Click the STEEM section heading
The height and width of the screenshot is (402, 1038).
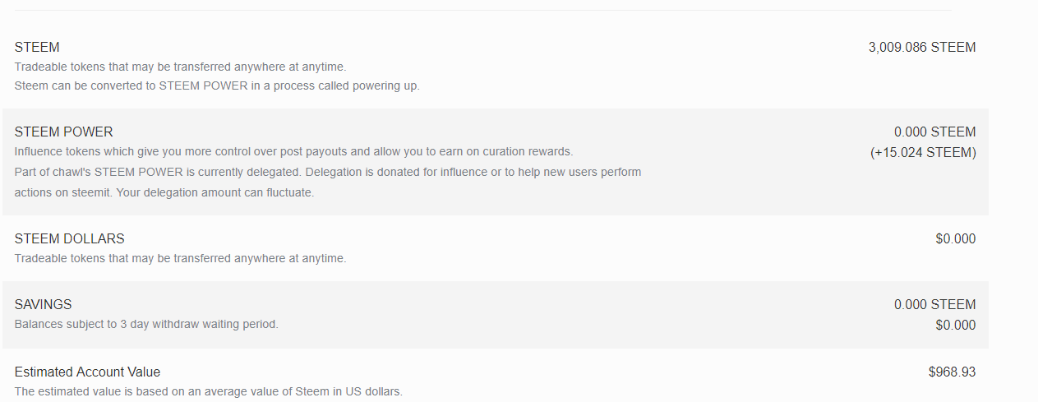(x=37, y=48)
